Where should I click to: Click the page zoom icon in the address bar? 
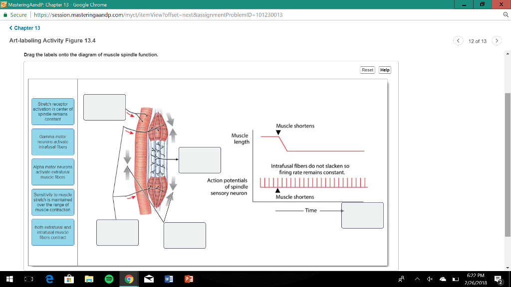[506, 15]
